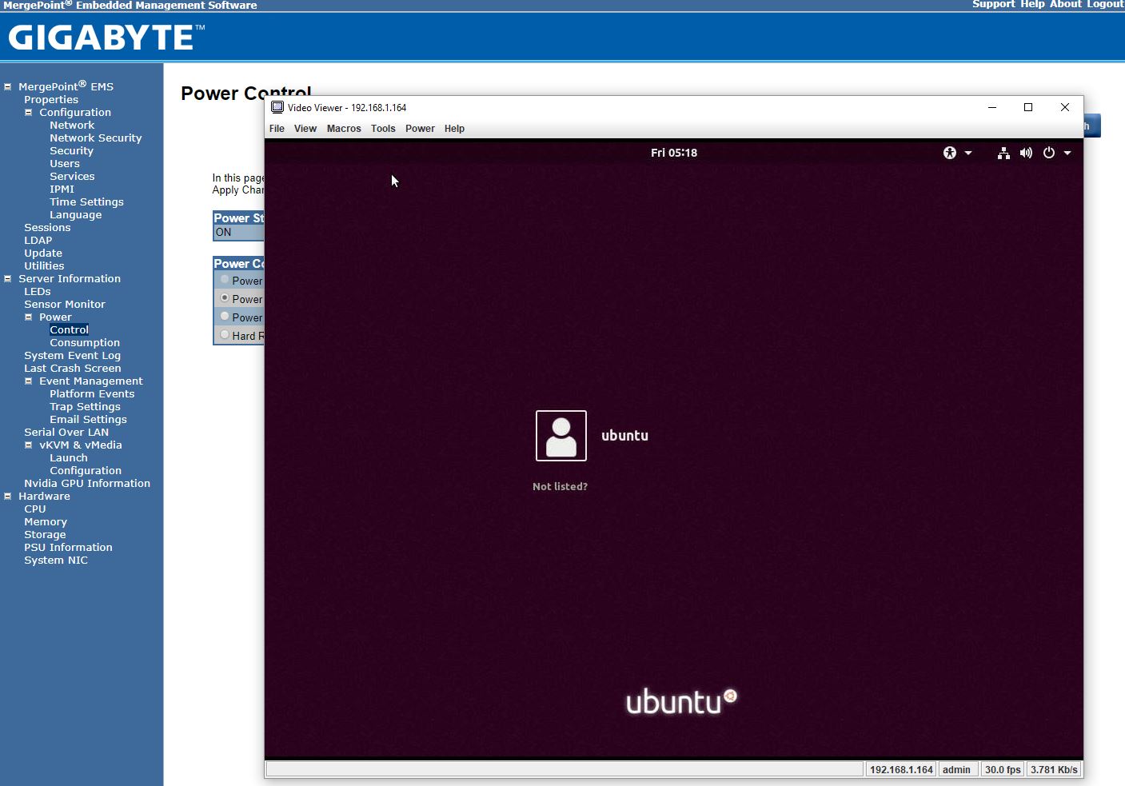Viewport: 1125px width, 786px height.
Task: Open Nvidia GPU Information in sidebar
Action: (x=87, y=484)
